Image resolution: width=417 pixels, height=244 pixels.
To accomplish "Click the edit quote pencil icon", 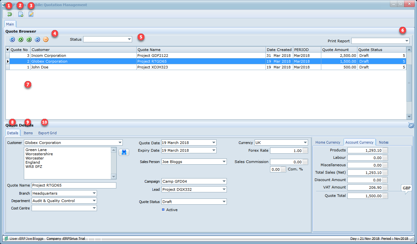I will pyautogui.click(x=31, y=14).
